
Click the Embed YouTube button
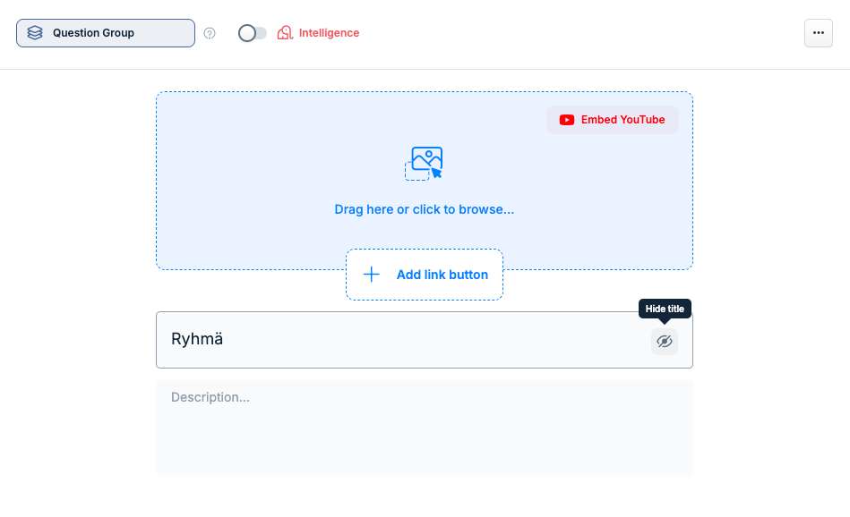[x=612, y=120]
